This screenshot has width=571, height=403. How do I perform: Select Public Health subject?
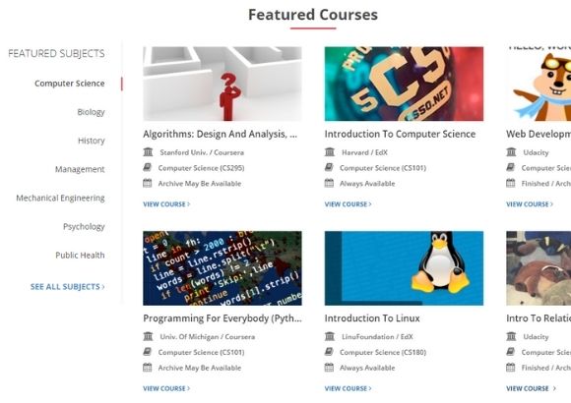pos(80,256)
